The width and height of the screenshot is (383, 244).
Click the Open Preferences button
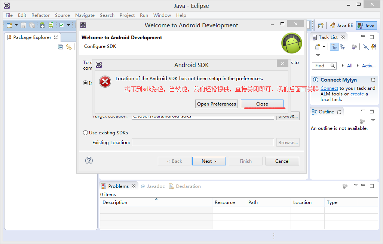(217, 104)
